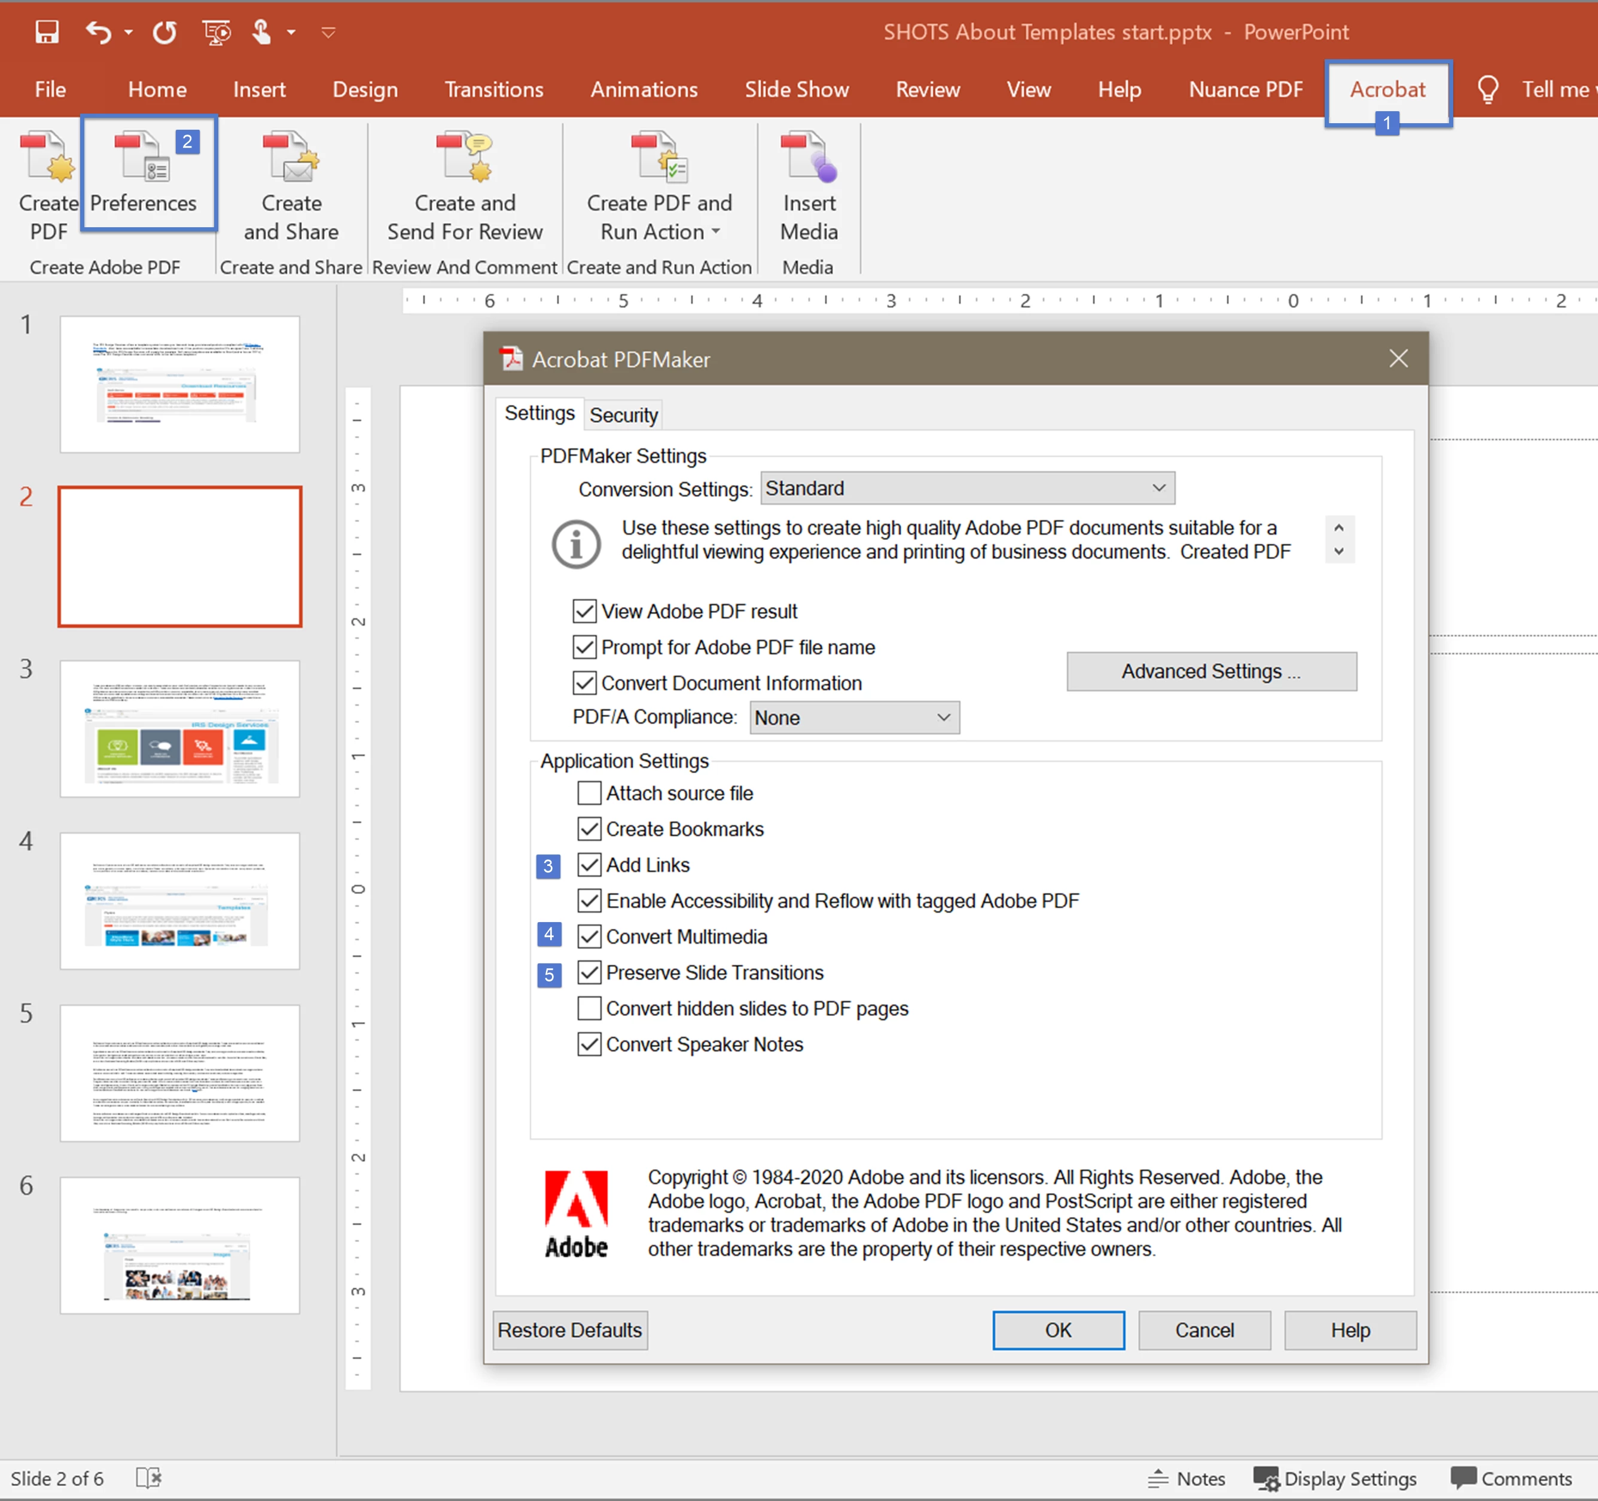
Task: Click the Save icon in quick access toolbar
Action: coord(47,32)
